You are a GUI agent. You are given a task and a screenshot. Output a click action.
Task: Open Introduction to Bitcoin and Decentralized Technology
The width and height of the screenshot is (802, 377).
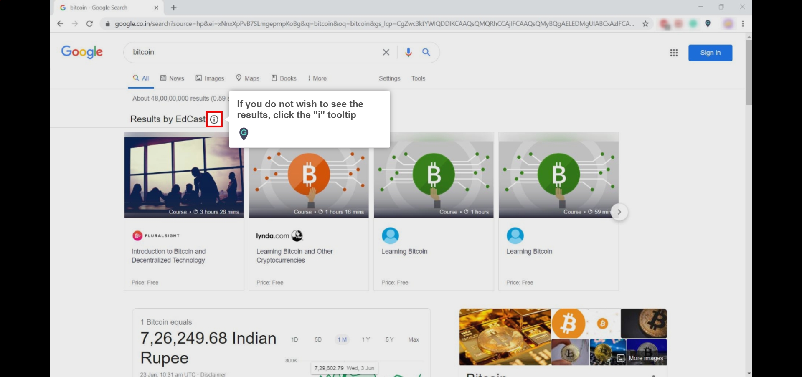click(x=169, y=256)
